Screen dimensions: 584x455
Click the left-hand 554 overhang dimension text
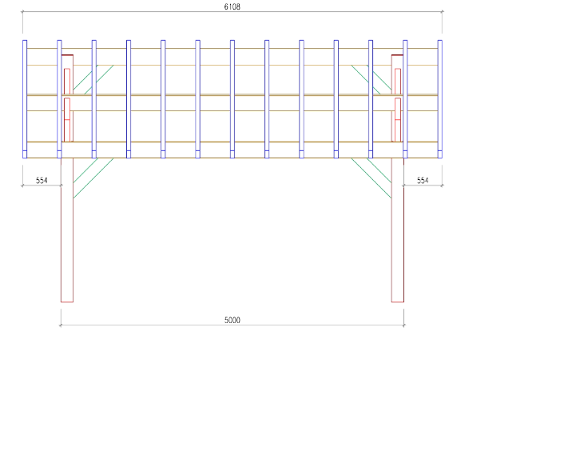pos(42,181)
